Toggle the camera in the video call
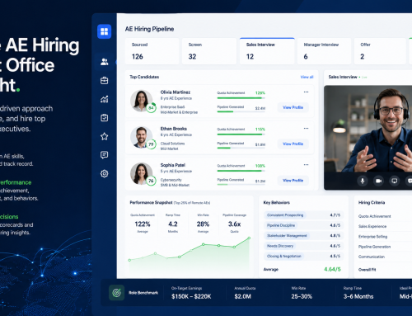412x316 pixels. coord(378,181)
